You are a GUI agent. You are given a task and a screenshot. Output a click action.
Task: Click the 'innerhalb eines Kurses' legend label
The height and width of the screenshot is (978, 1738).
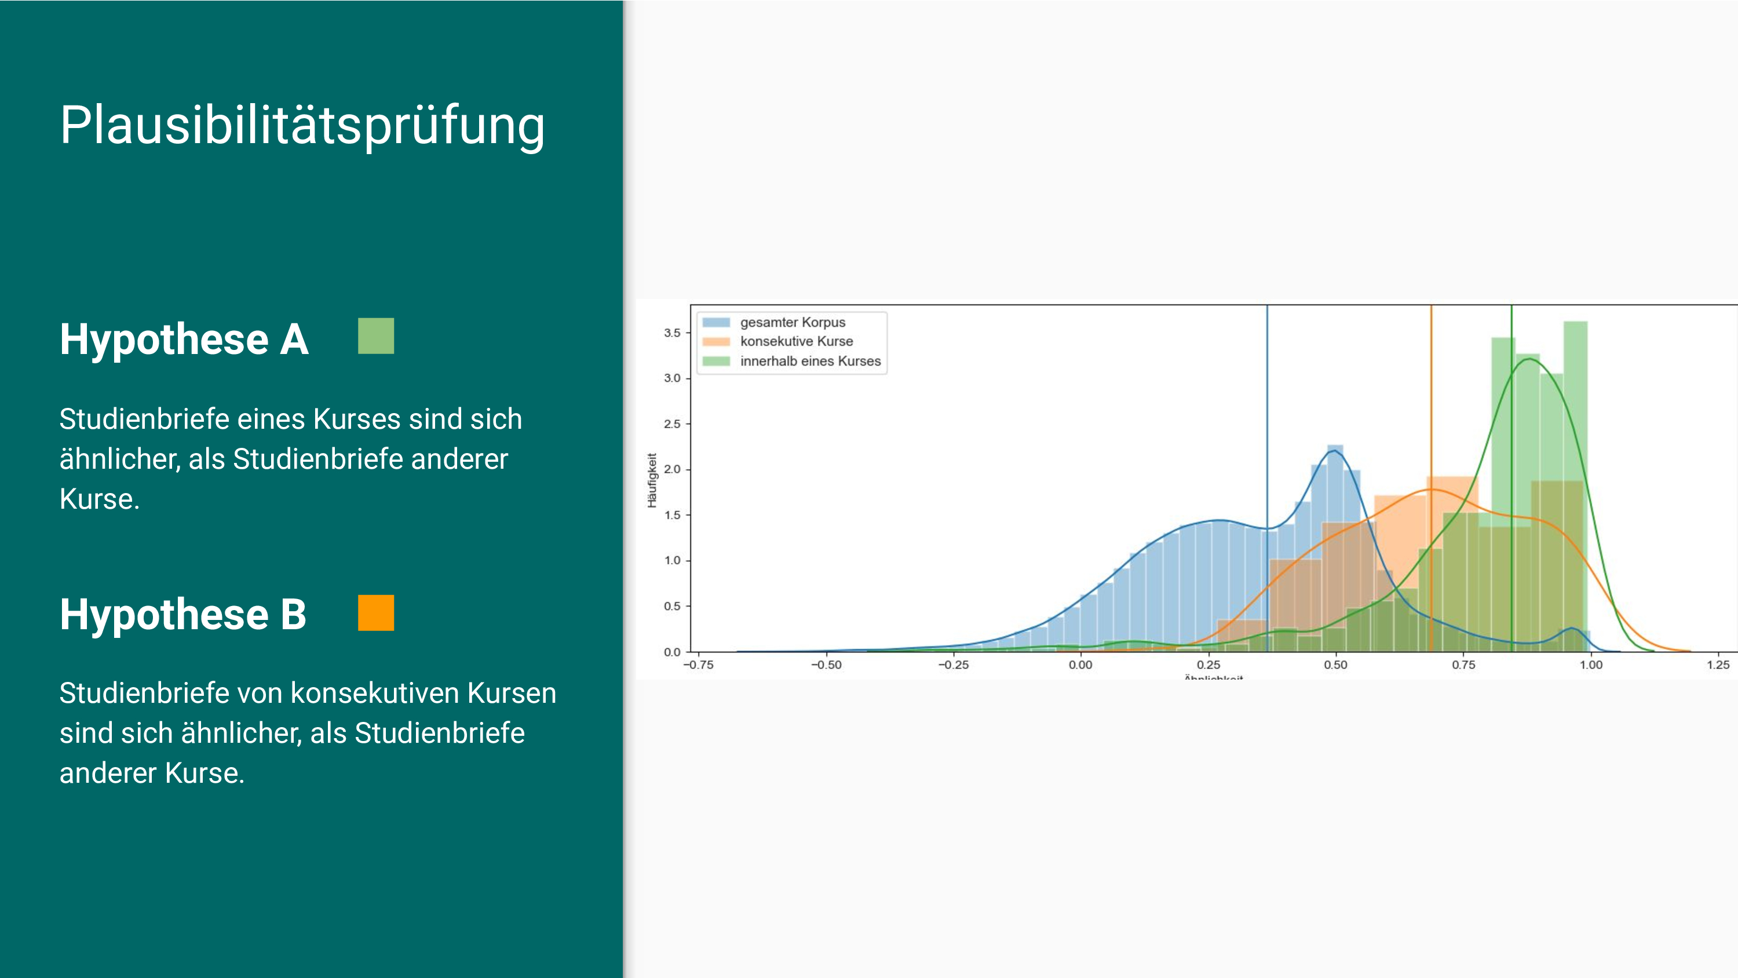pos(810,361)
